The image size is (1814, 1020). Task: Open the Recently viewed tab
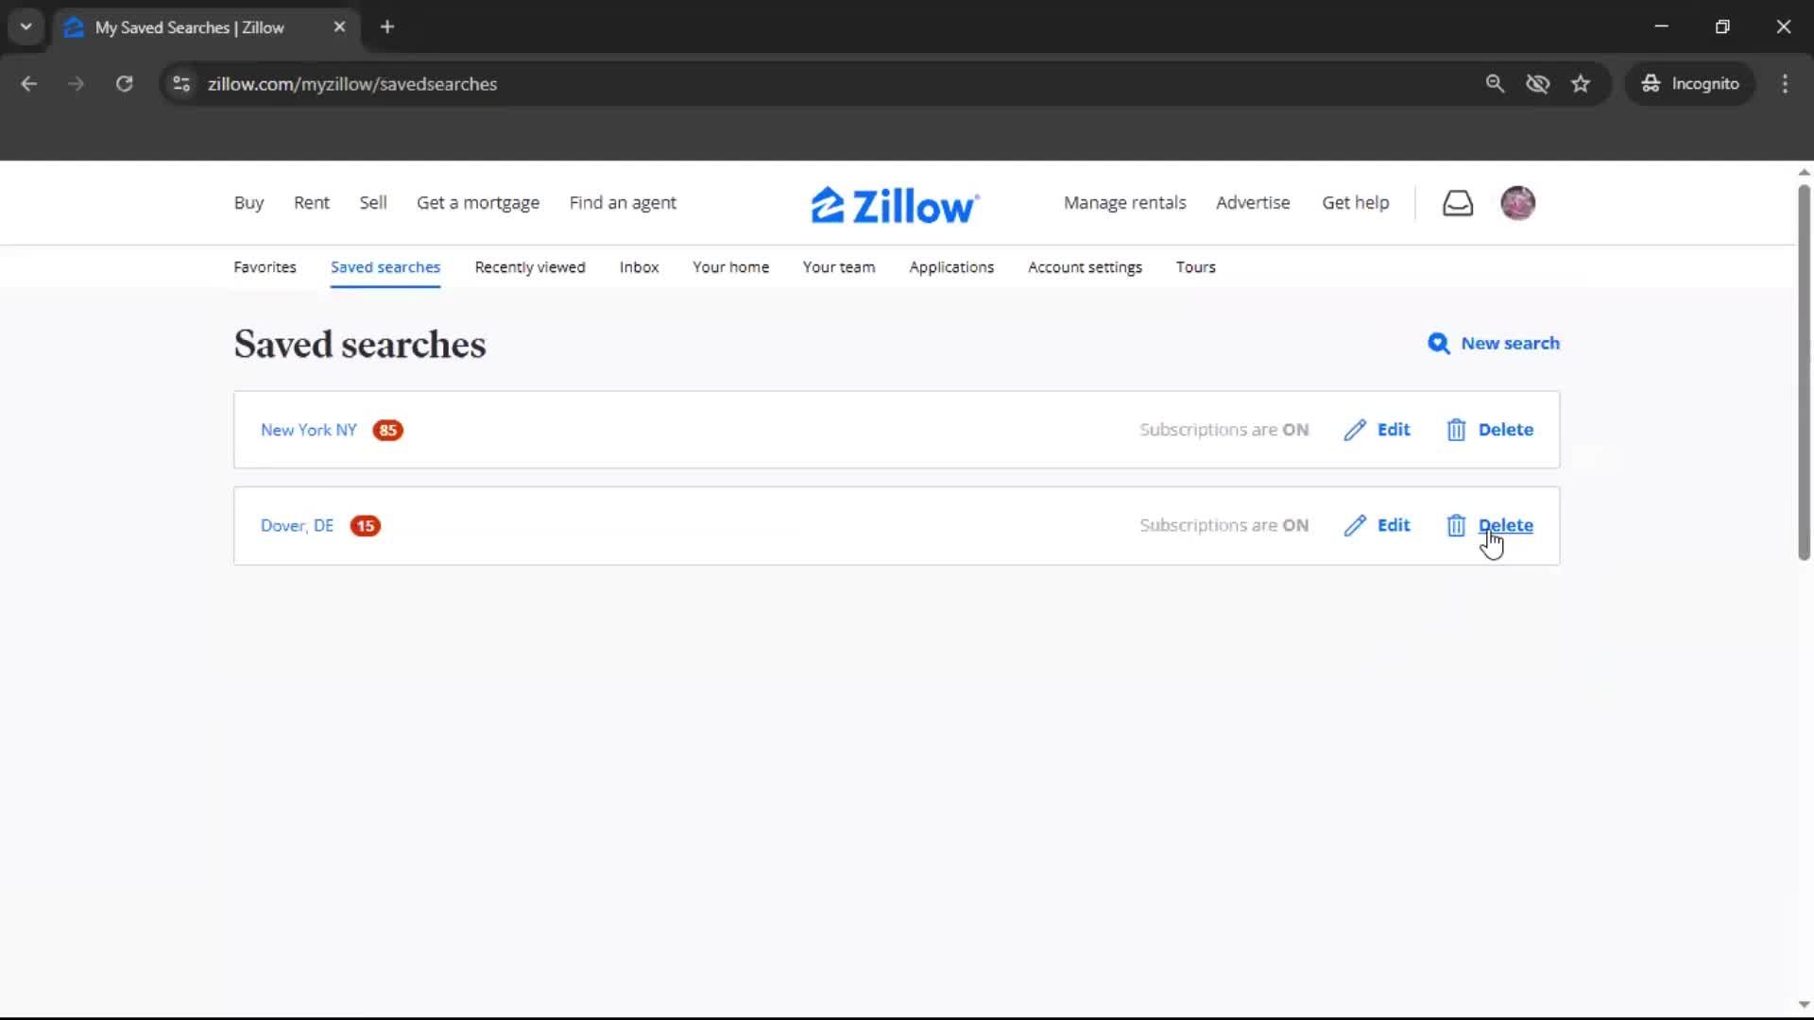point(529,267)
